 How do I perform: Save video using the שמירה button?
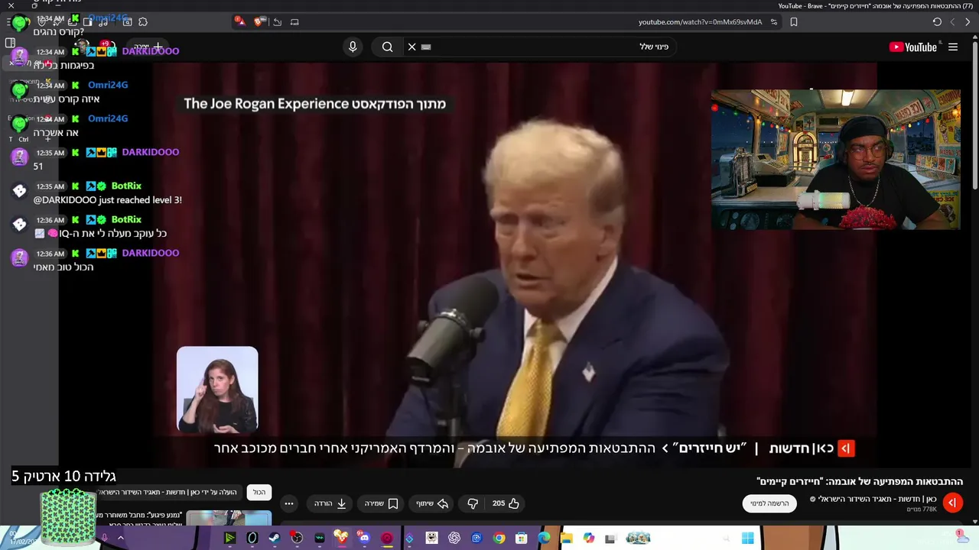click(382, 503)
